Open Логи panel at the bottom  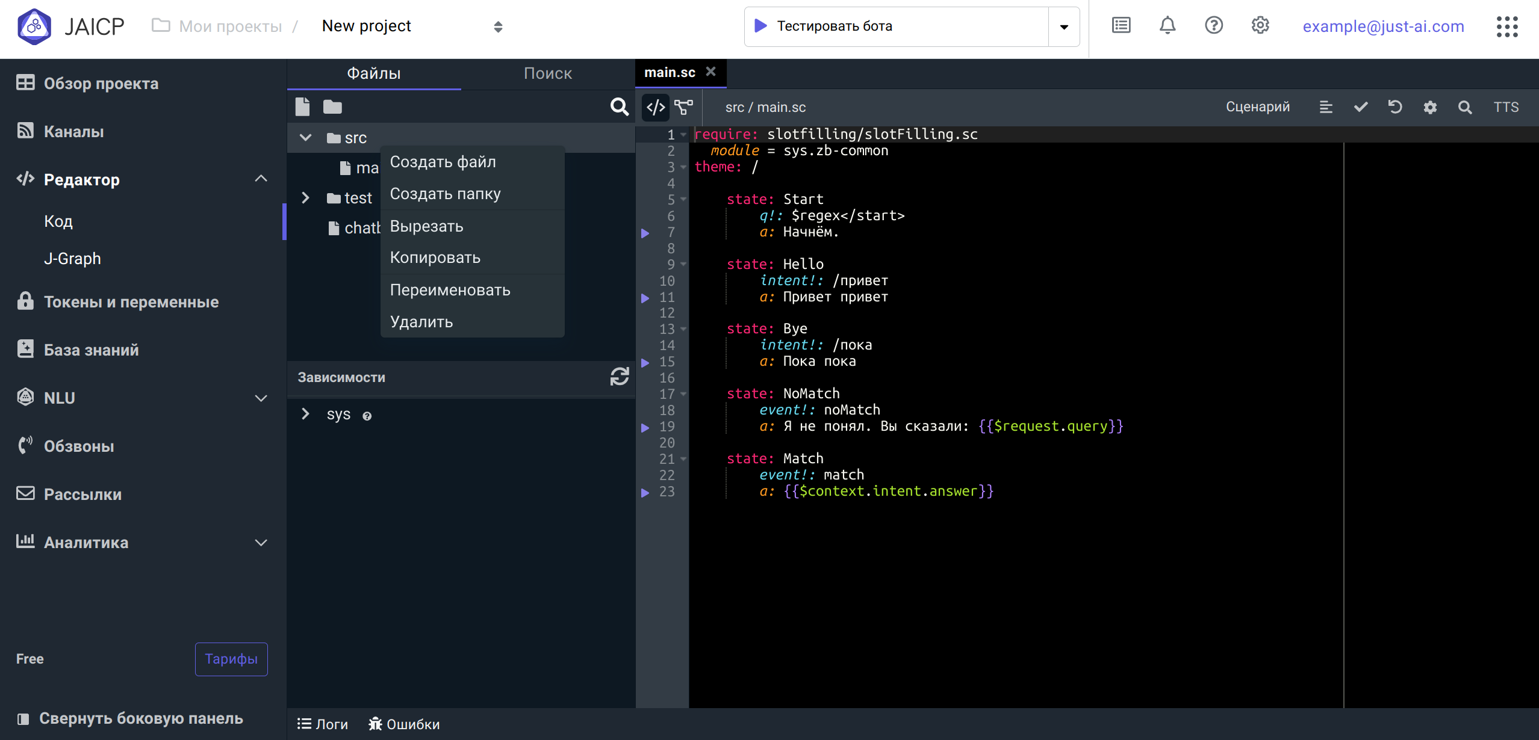coord(323,724)
